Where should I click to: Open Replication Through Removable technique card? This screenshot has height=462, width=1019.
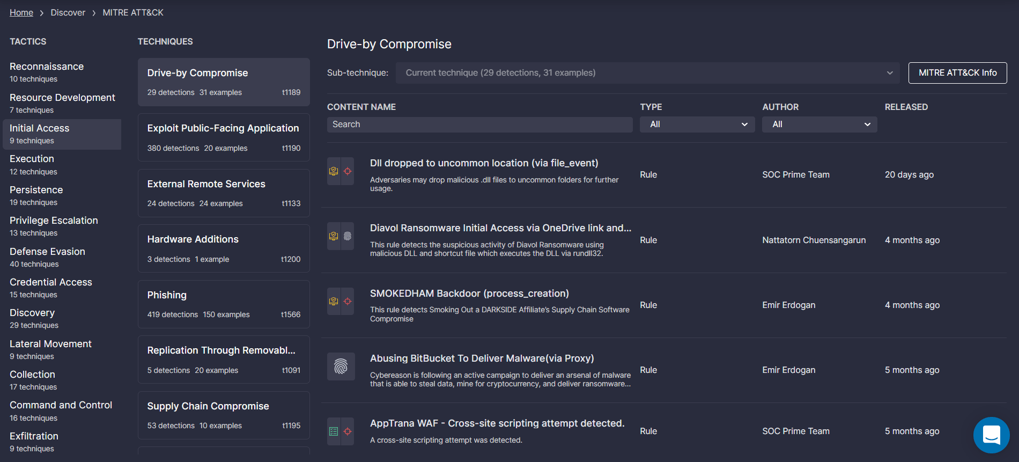pos(224,360)
